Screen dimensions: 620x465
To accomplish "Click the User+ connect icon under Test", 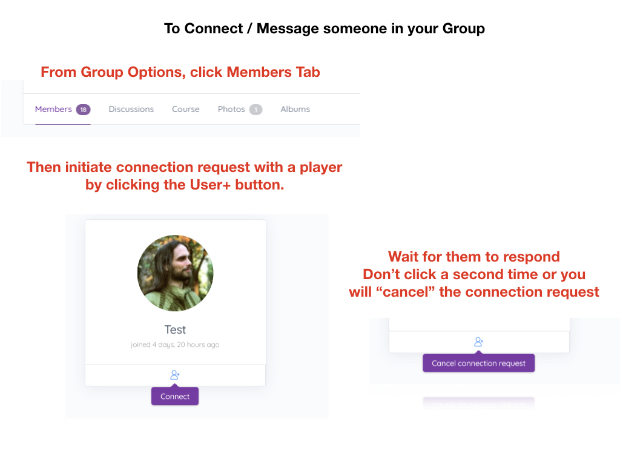I will [175, 375].
